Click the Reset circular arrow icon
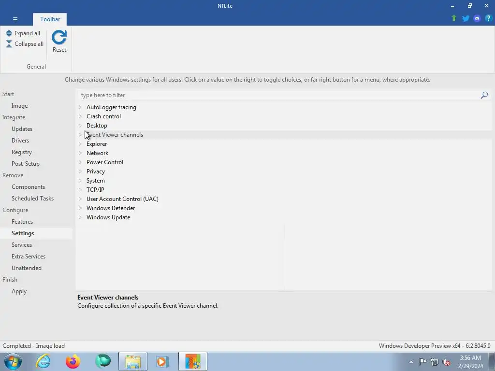The width and height of the screenshot is (495, 371). tap(59, 37)
